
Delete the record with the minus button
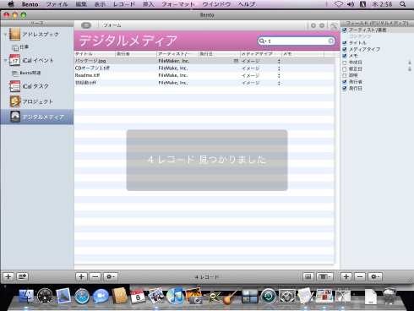click(x=95, y=276)
